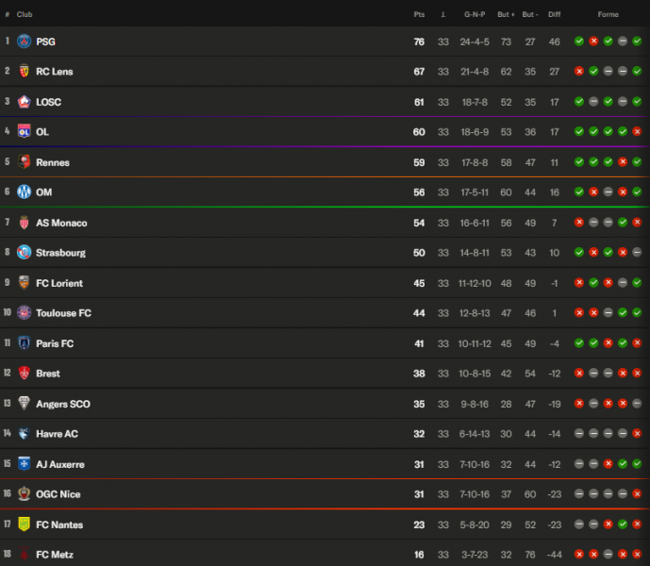Viewport: 650px width, 566px height.
Task: Click the Toulouse FC club crest
Action: [x=24, y=312]
